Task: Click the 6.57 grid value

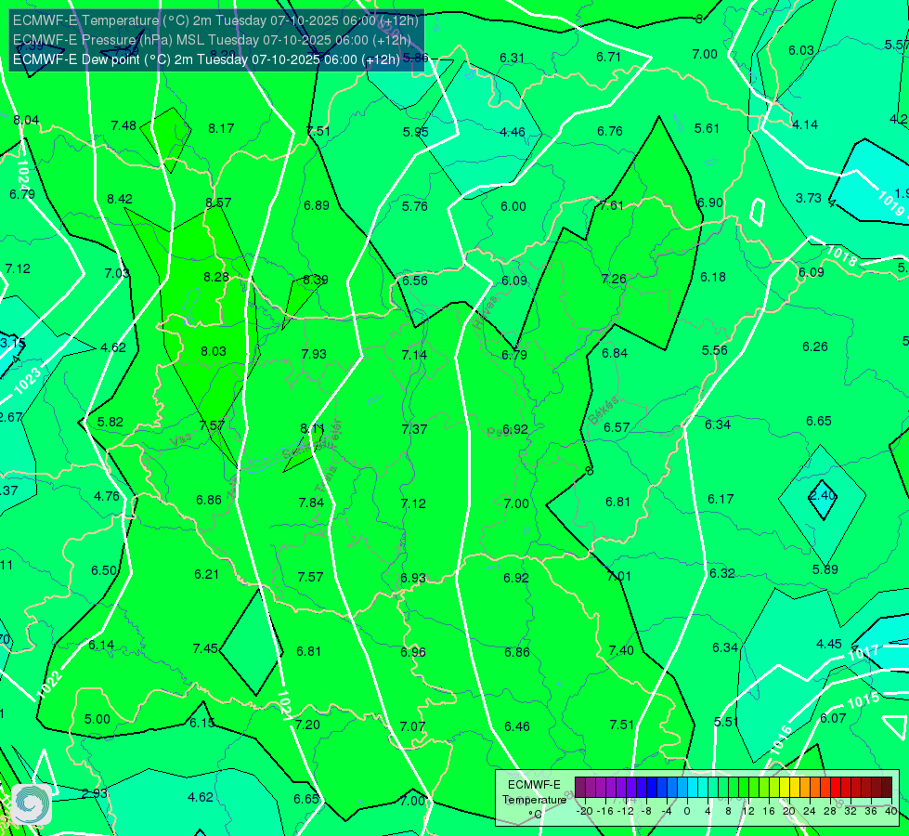Action: point(617,427)
